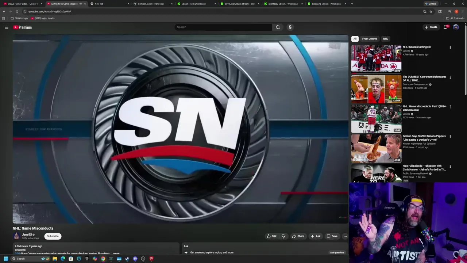The image size is (467, 263).
Task: Go to YouTube Premium home logo
Action: pos(23,27)
